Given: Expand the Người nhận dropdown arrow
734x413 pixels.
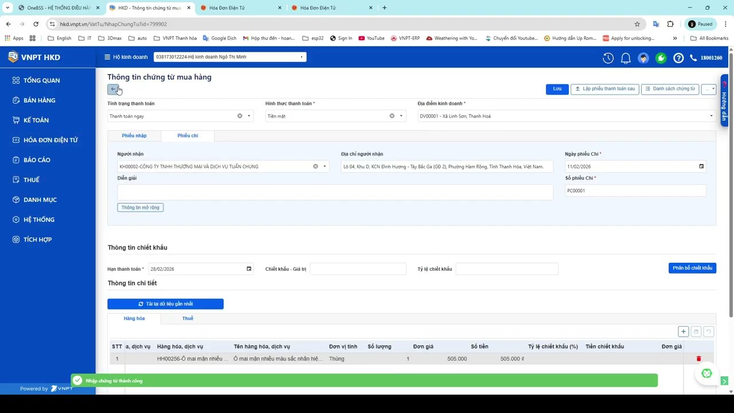Looking at the screenshot, I should (325, 166).
